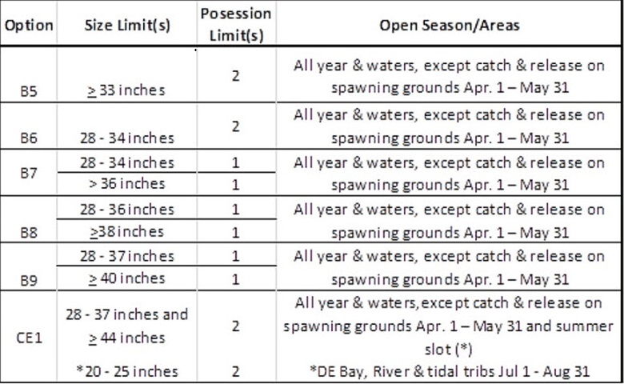The height and width of the screenshot is (384, 624).
Task: Select the > 36 inches size limit
Action: click(126, 184)
